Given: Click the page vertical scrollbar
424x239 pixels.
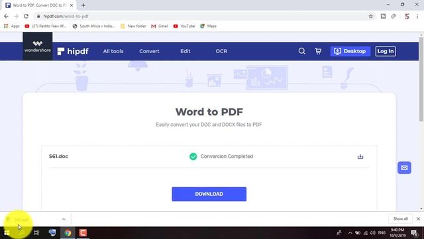Looking at the screenshot, I should pyautogui.click(x=421, y=79).
